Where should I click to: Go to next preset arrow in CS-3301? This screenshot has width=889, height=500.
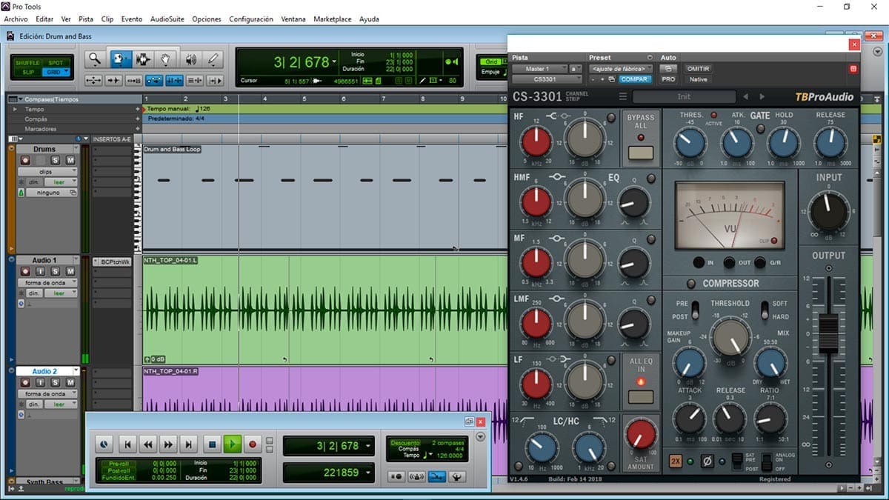point(762,96)
